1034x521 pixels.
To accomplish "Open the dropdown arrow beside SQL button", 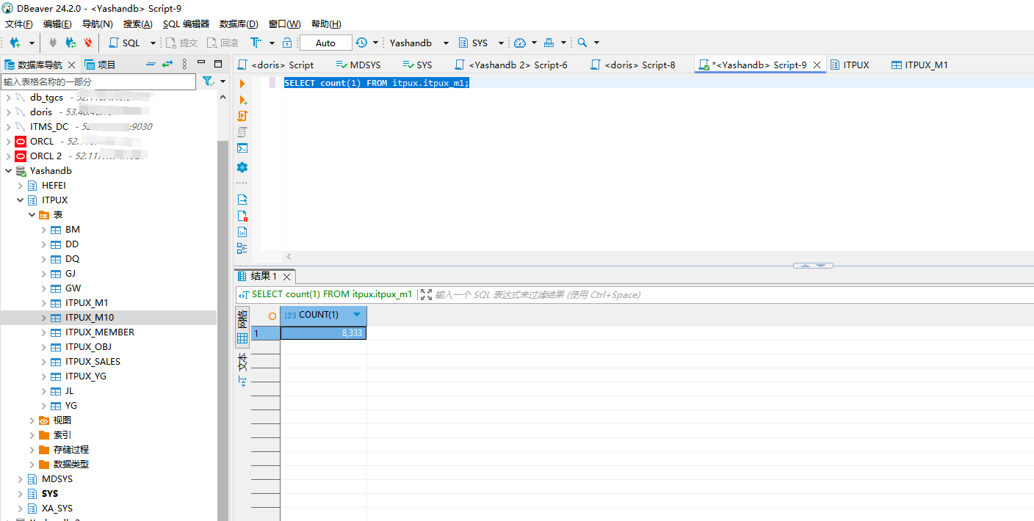I will (x=153, y=43).
